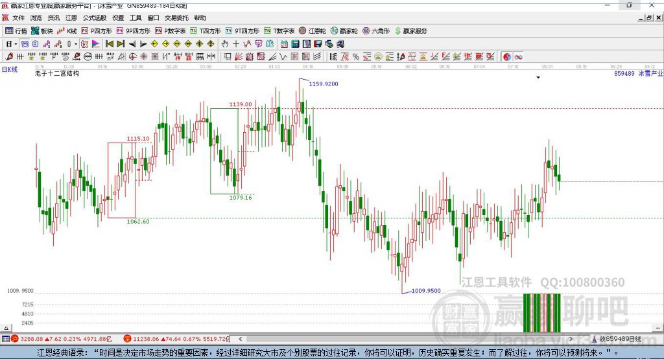664x359 pixels.
Task: Click scroll left arrow on horizontal scrollbar
Action: click(240, 339)
